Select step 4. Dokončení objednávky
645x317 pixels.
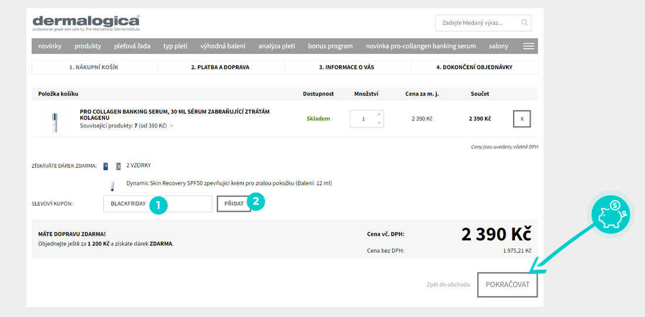point(474,67)
